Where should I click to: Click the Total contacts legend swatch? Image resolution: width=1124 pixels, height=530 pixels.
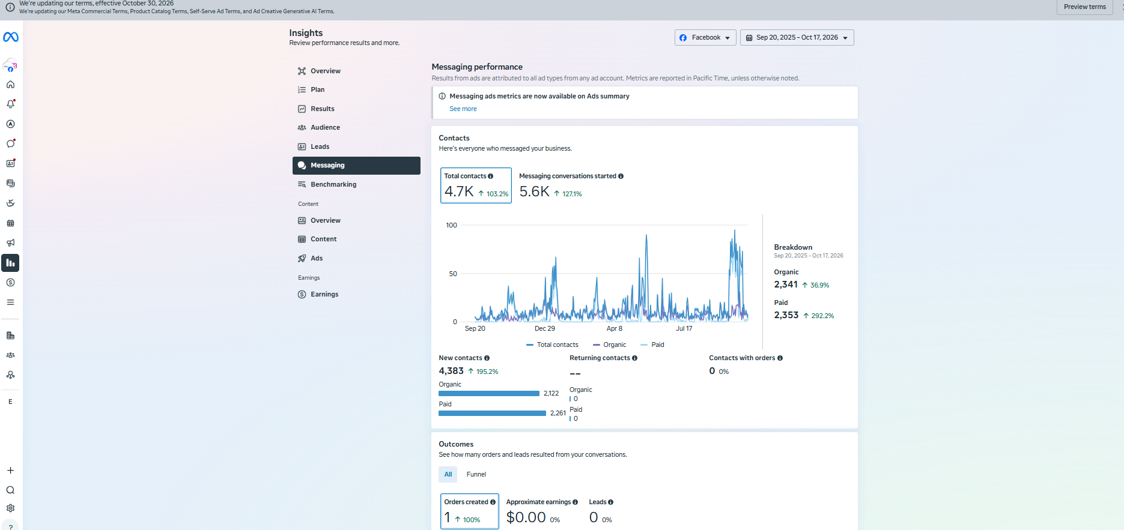tap(530, 345)
